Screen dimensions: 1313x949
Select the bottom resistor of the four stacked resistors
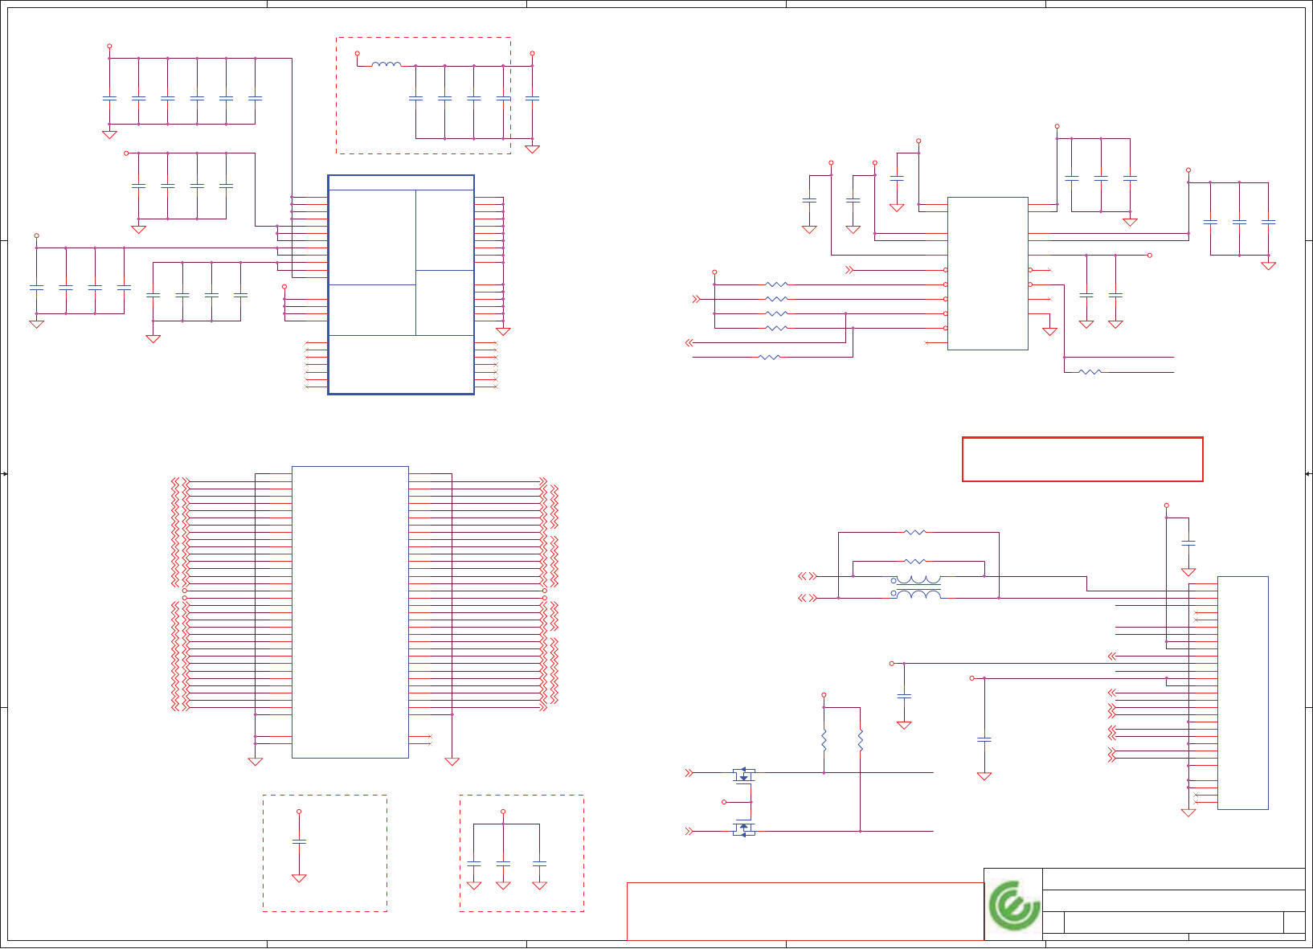click(776, 328)
